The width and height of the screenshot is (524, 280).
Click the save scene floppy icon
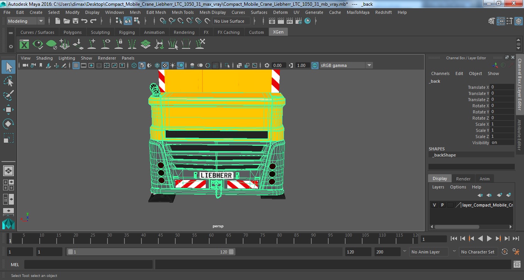pyautogui.click(x=76, y=21)
